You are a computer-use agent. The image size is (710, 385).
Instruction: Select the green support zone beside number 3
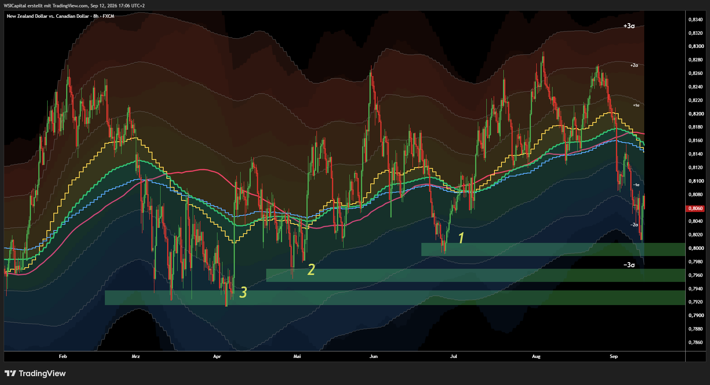pyautogui.click(x=395, y=298)
